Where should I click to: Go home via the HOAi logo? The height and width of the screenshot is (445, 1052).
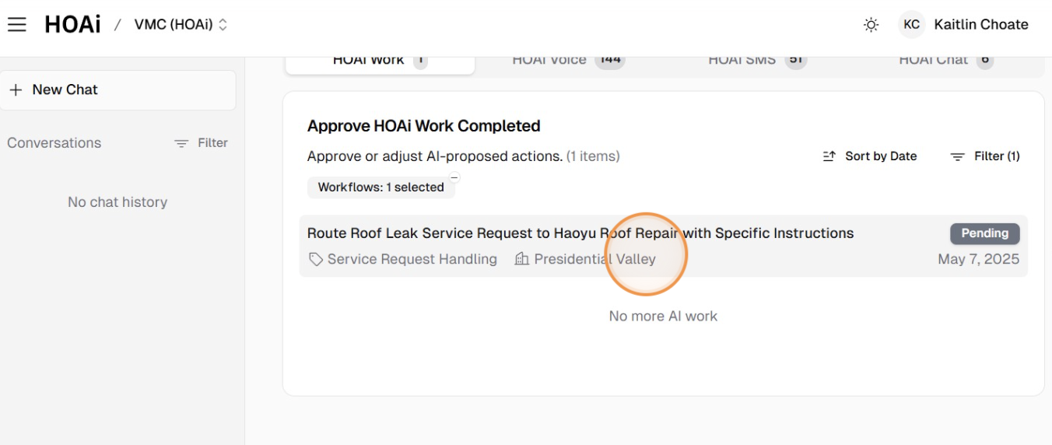(72, 25)
